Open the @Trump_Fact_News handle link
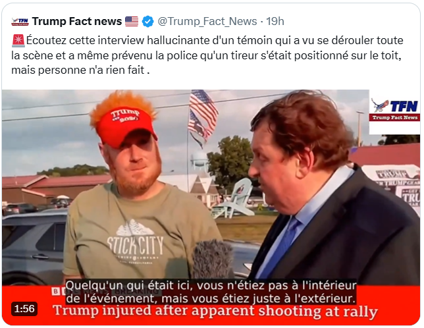424x328 pixels. [x=207, y=21]
